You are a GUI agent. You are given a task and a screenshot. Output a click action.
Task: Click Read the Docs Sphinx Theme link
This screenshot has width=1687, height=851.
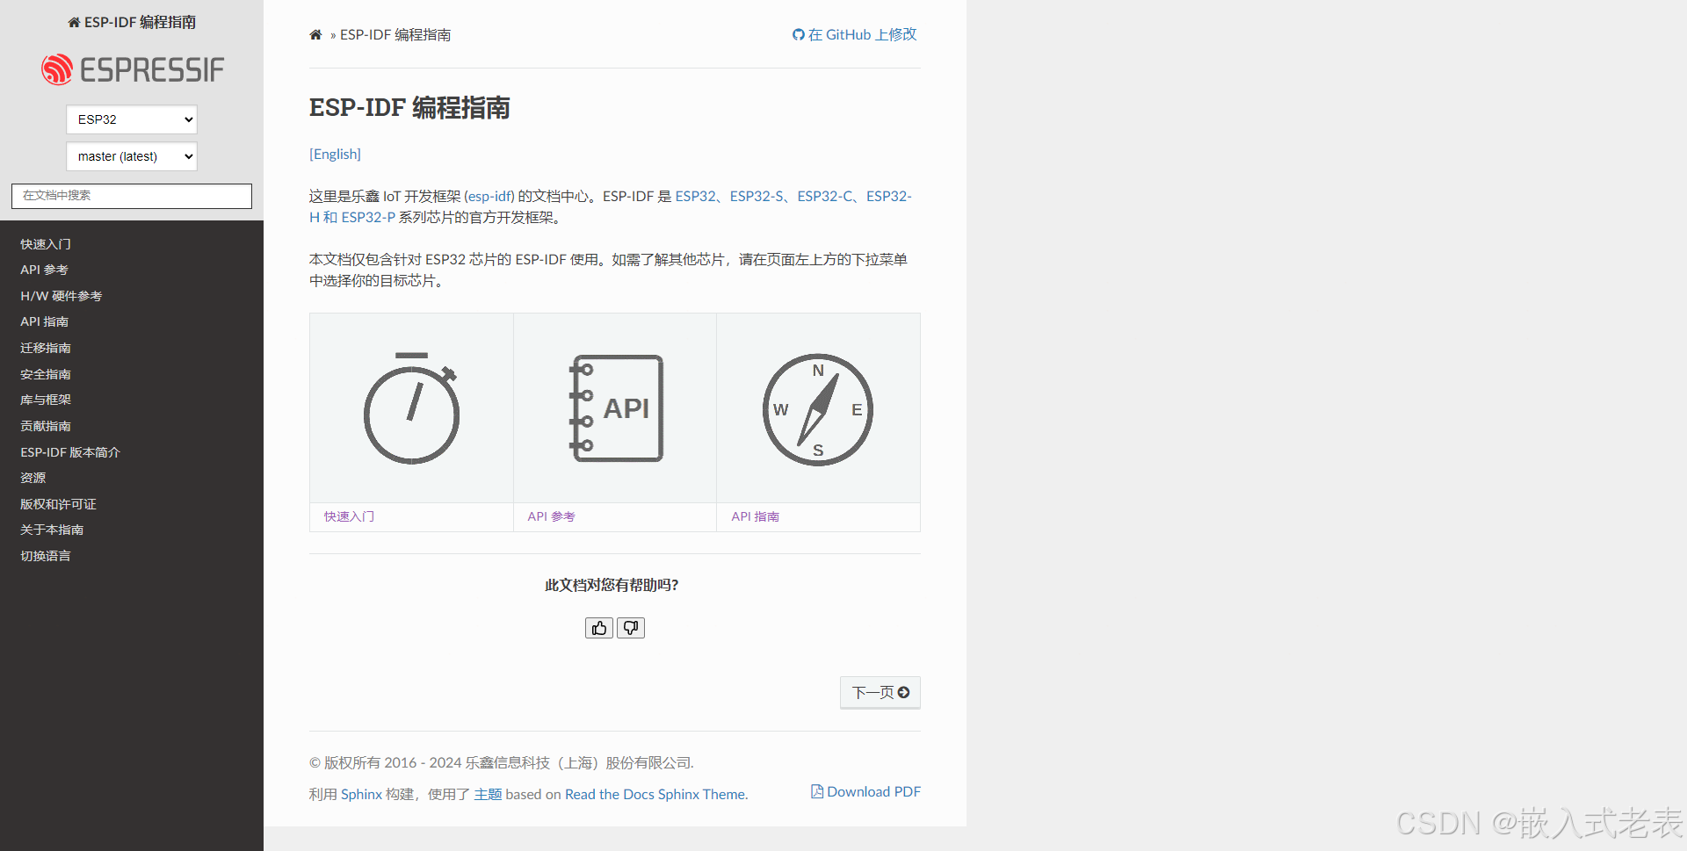pos(655,794)
